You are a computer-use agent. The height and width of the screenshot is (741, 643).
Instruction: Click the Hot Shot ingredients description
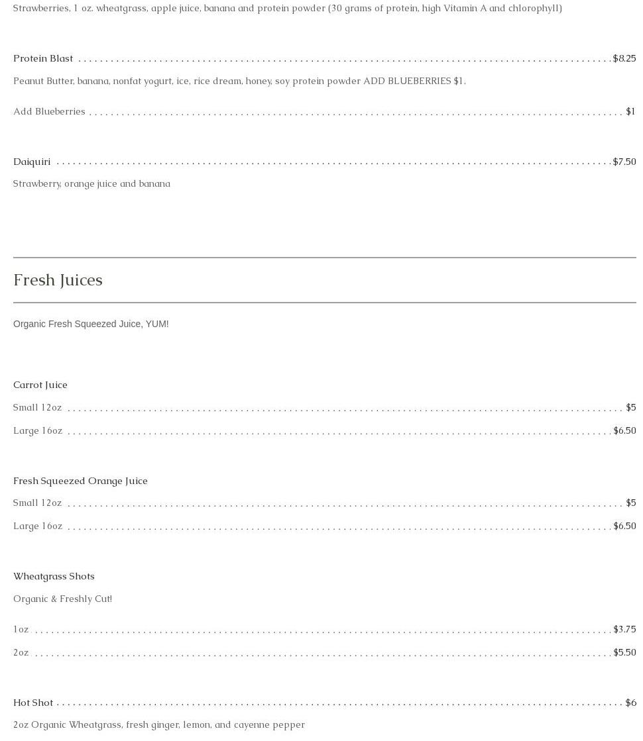tap(159, 724)
